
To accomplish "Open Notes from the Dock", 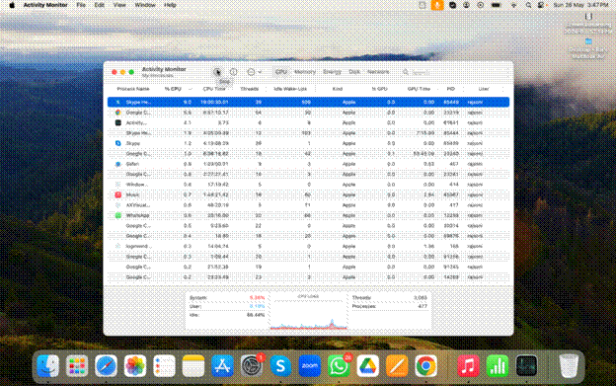I will [193, 366].
